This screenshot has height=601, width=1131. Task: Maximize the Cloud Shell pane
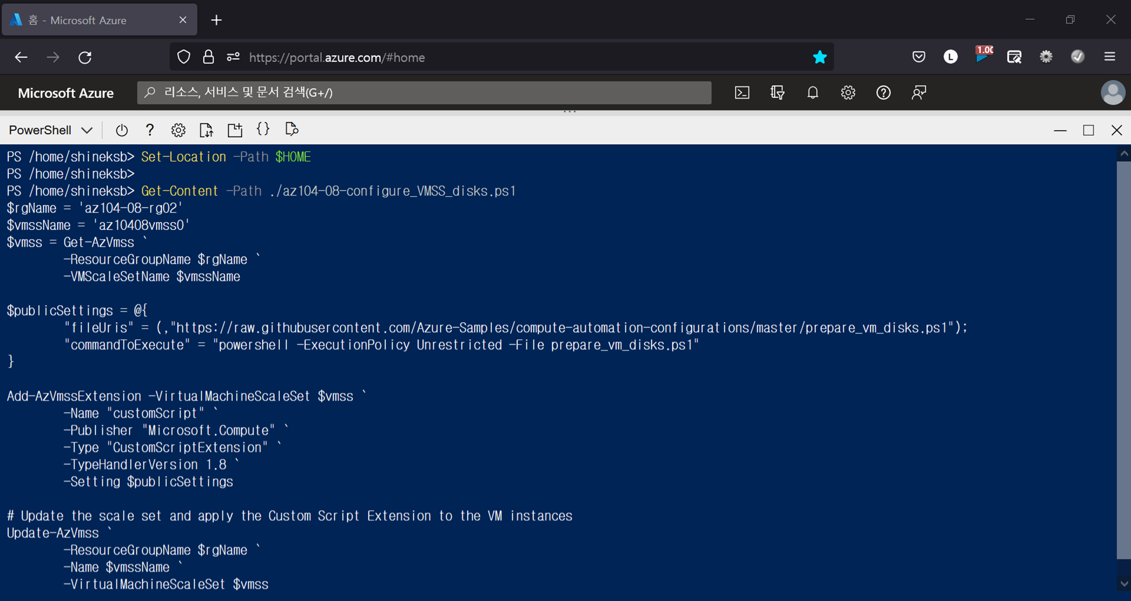(1089, 131)
